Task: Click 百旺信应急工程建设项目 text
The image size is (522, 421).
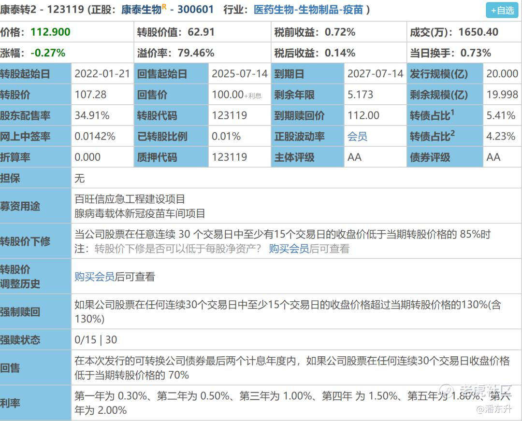Action: (x=130, y=199)
